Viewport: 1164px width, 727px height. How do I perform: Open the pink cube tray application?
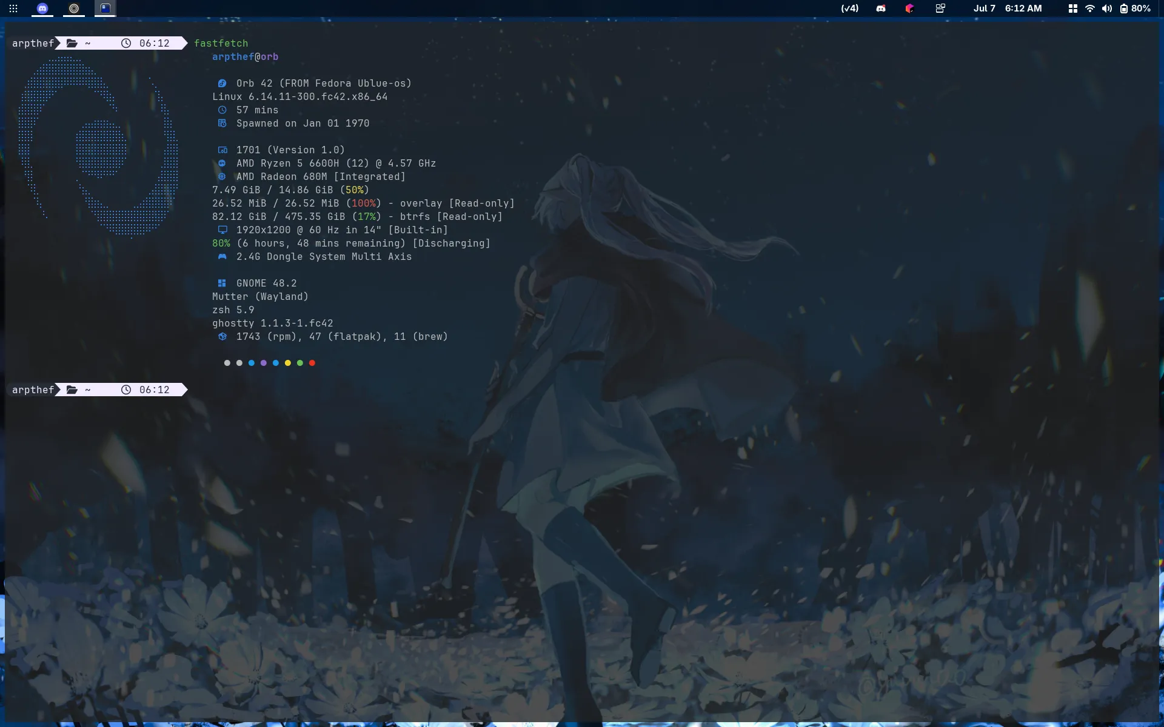pos(908,8)
